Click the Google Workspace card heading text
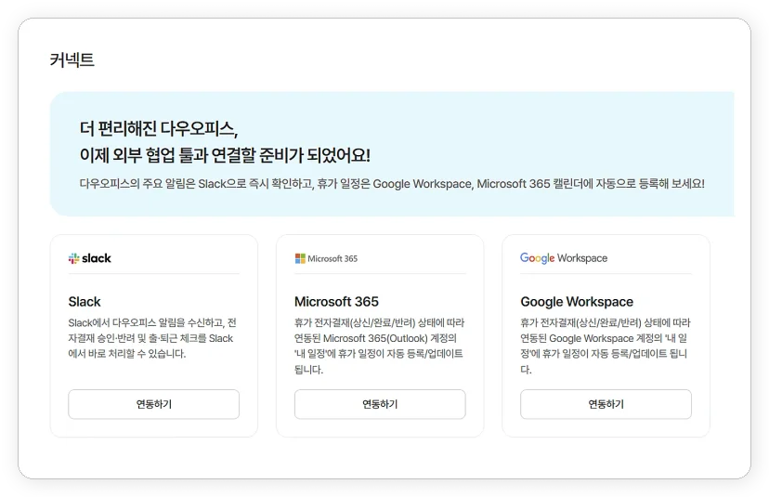The height and width of the screenshot is (497, 769). tap(577, 301)
